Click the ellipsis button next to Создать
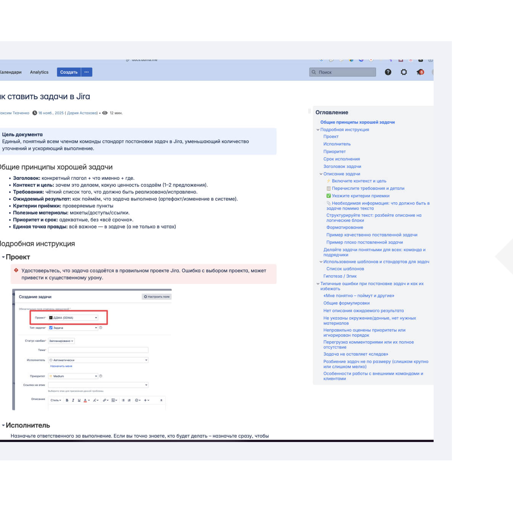 (87, 72)
